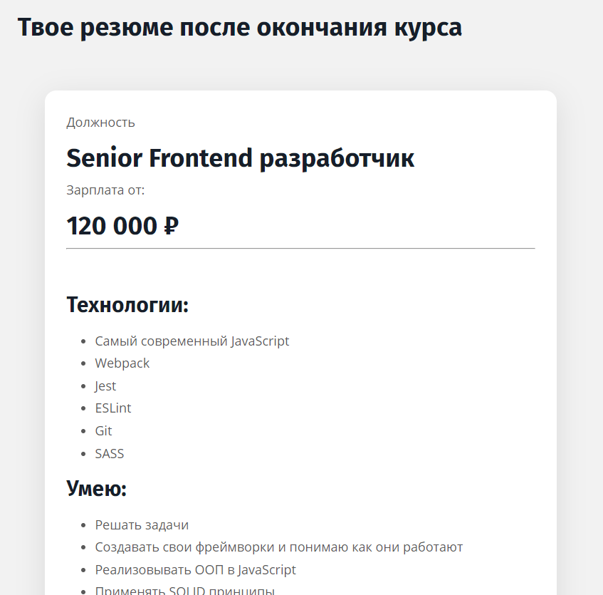Click "Создавать свои фреймворки" list item
This screenshot has width=603, height=595.
pyautogui.click(x=279, y=547)
